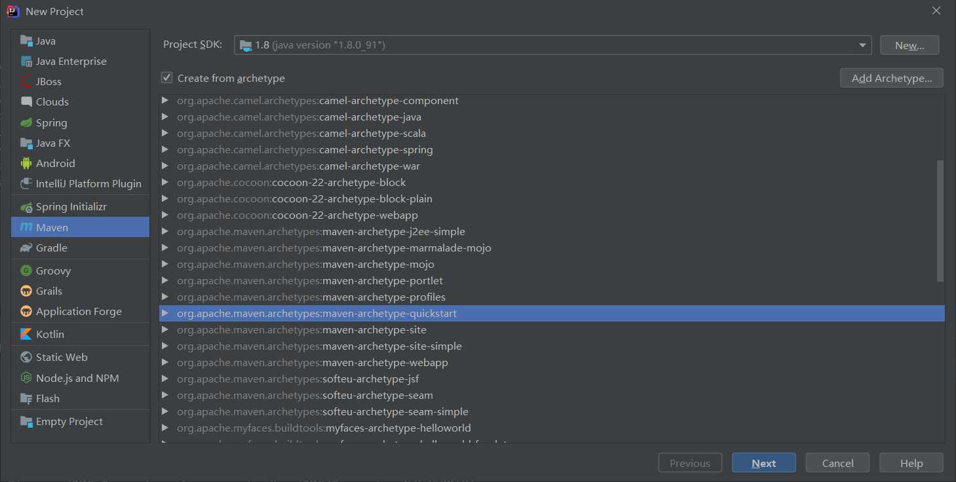
Task: Select maven-archetype-mojo archetype
Action: pos(552,264)
